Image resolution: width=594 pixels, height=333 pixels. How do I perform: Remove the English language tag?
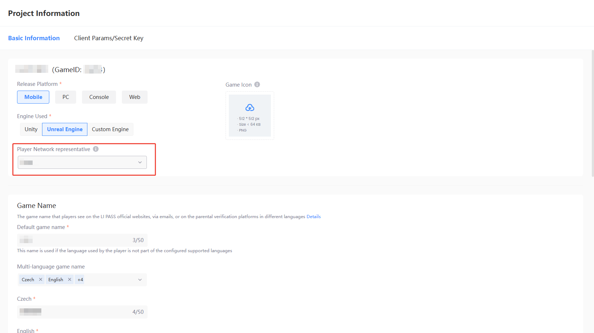[x=70, y=279]
